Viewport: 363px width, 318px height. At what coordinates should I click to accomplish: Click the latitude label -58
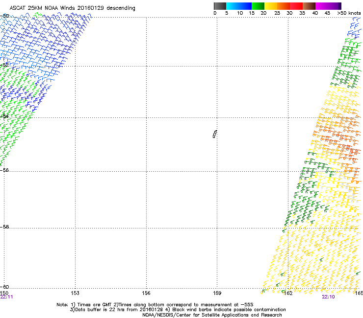click(x=4, y=227)
